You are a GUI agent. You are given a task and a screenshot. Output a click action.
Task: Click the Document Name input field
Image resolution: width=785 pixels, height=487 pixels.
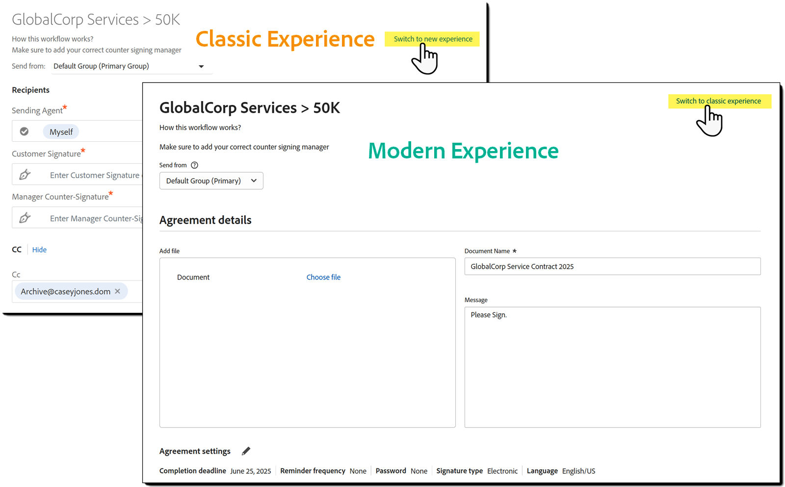pos(612,266)
